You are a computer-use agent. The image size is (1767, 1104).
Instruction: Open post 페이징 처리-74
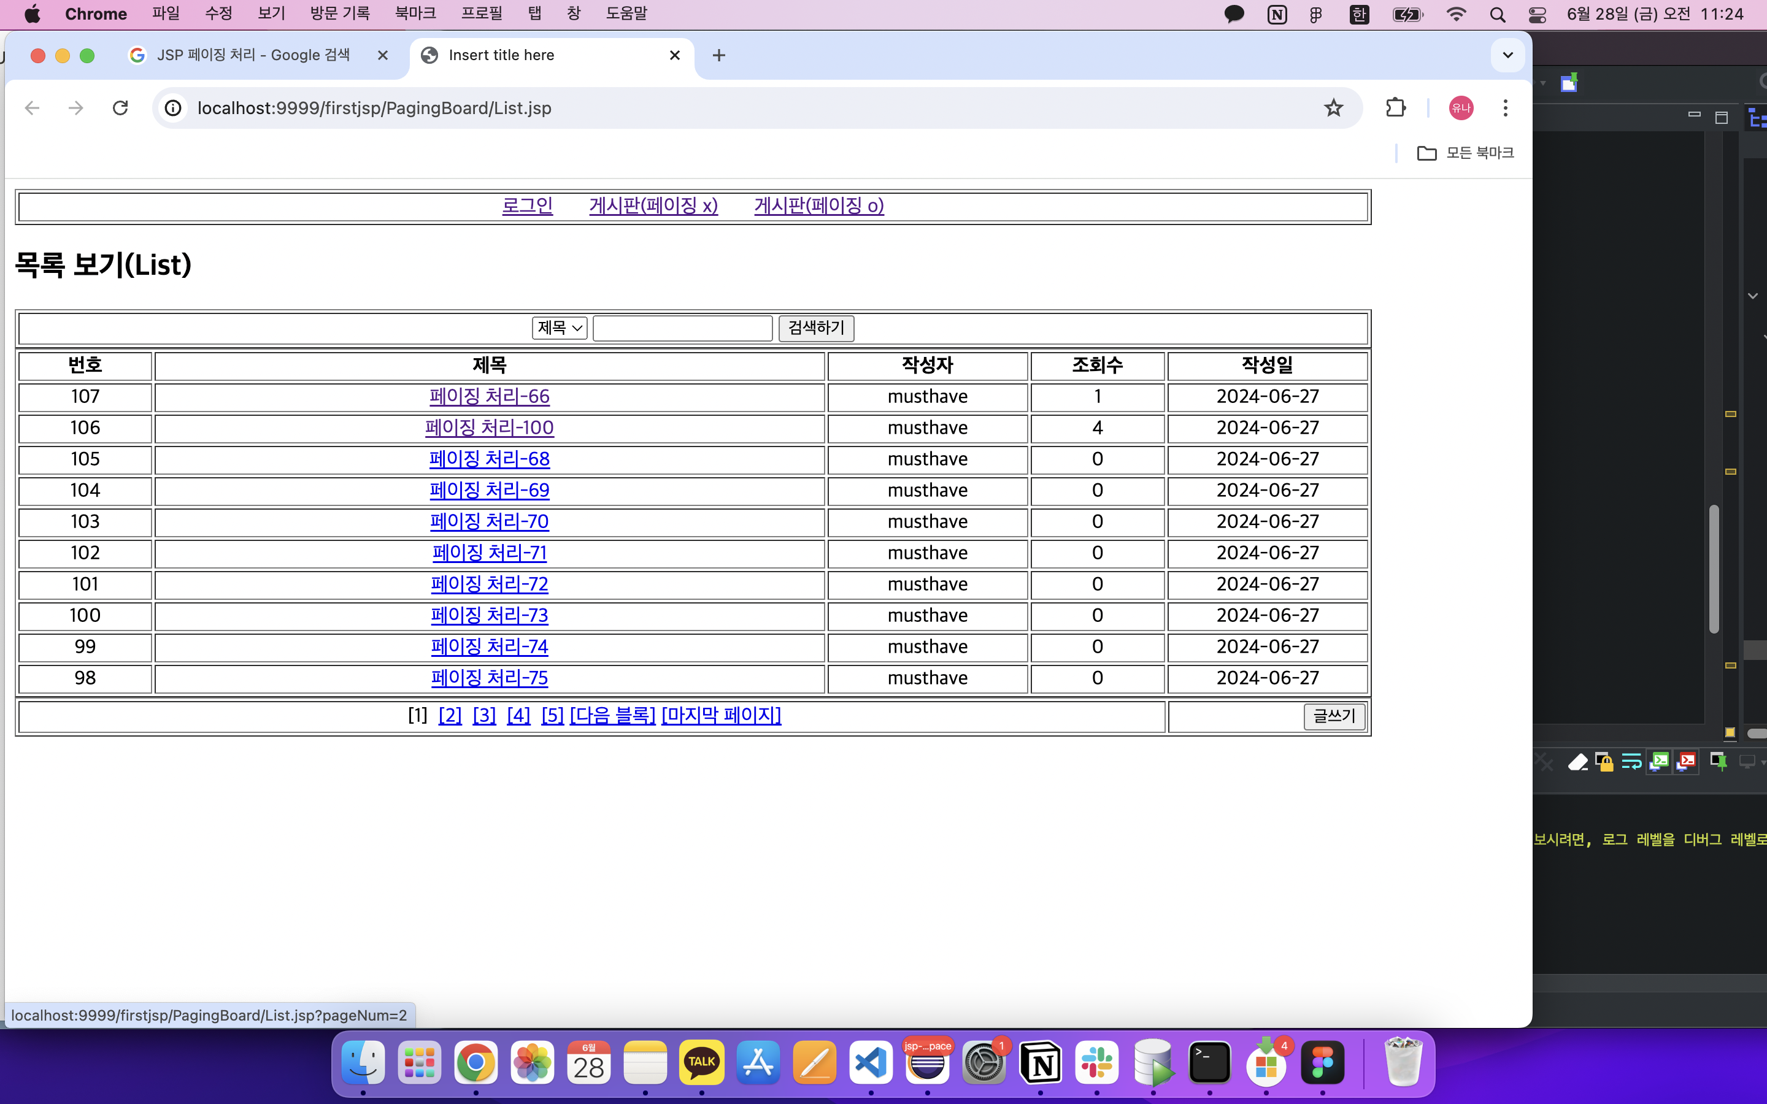489,647
